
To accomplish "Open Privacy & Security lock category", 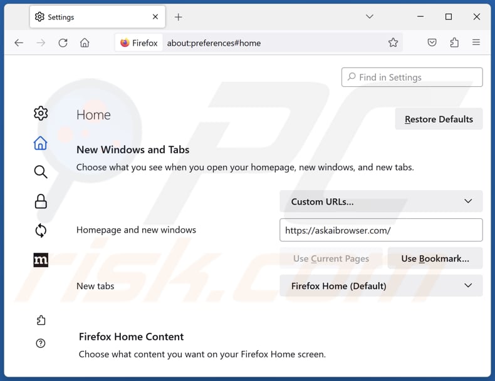I will pos(41,201).
